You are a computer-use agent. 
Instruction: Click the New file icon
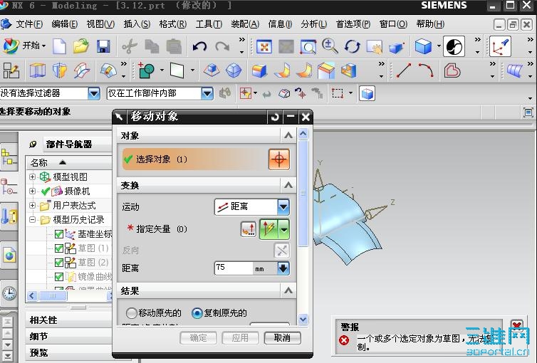click(59, 46)
